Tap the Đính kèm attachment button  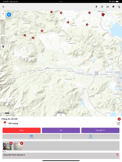coord(90,136)
